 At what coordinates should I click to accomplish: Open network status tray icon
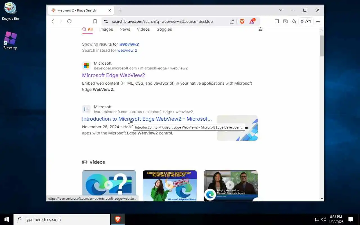(x=317, y=219)
